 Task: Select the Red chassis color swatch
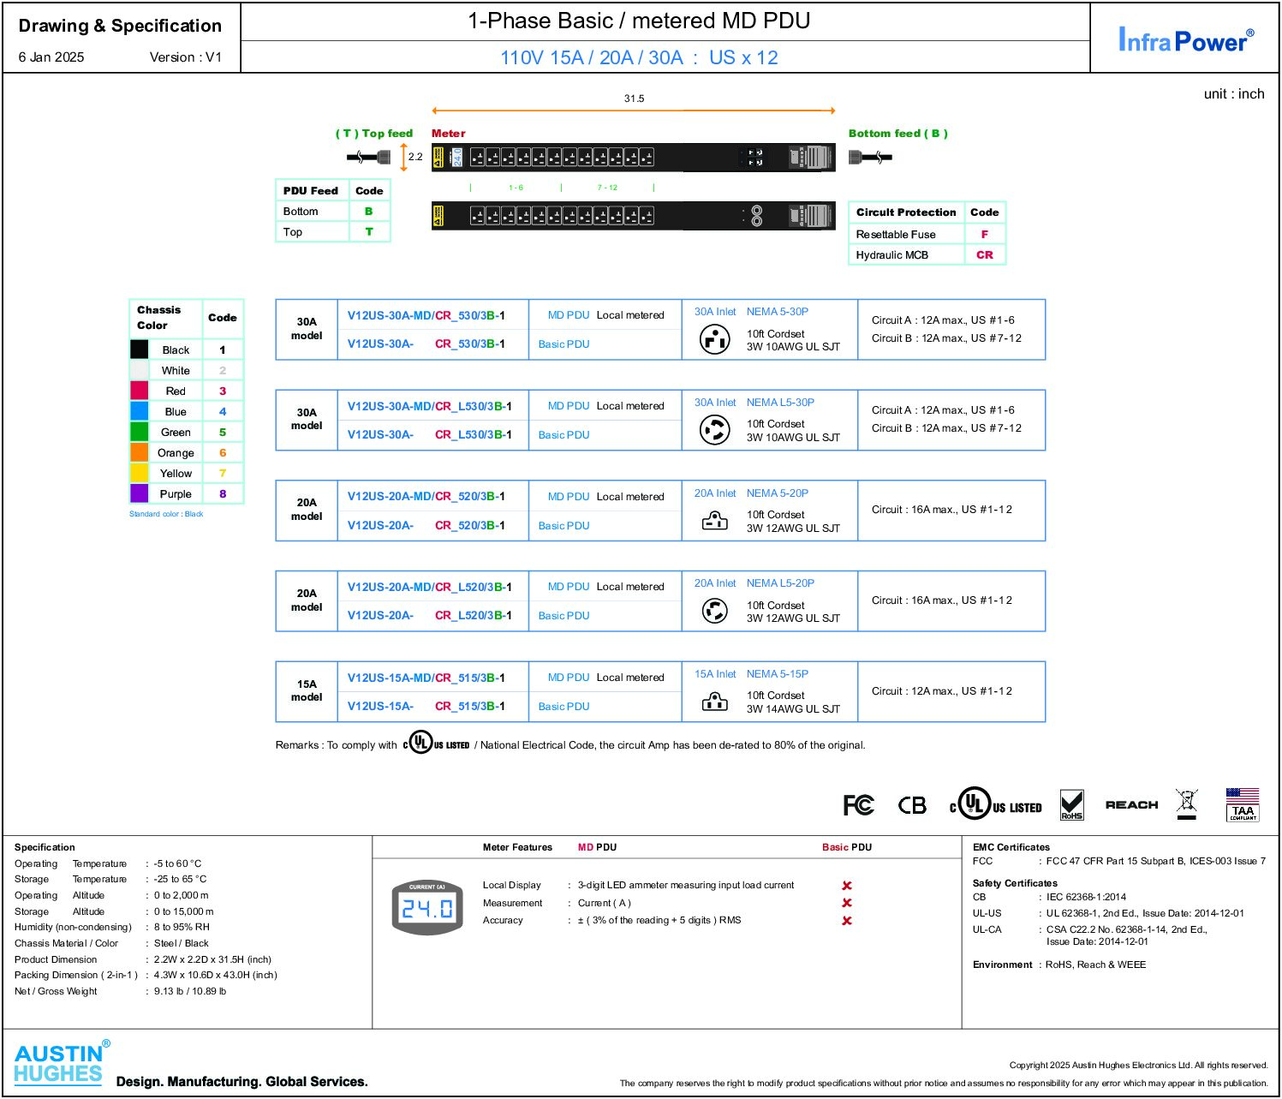click(140, 391)
